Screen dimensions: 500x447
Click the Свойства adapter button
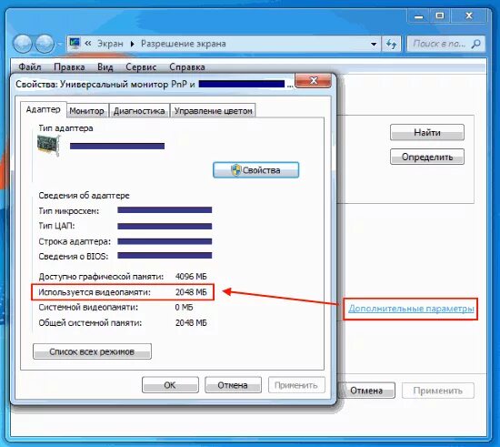pos(256,170)
